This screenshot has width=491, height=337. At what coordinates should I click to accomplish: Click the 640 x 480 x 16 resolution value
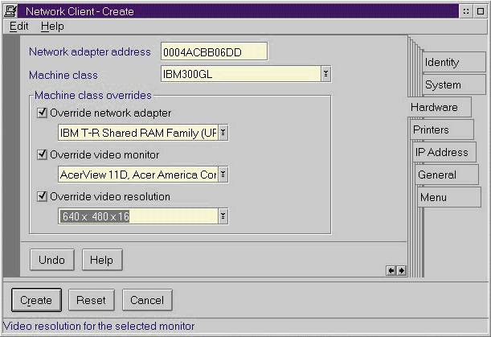[95, 216]
